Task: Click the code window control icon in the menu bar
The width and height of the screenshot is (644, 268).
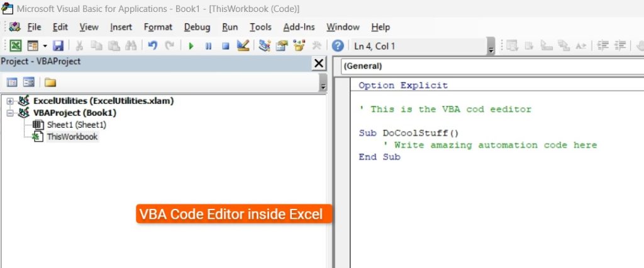Action: coord(15,27)
